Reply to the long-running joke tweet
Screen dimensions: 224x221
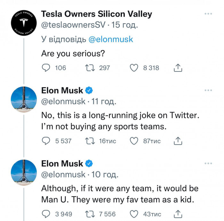coord(46,141)
